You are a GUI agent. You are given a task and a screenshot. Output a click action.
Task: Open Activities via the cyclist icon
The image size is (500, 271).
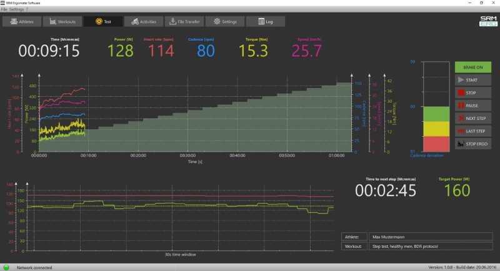135,21
